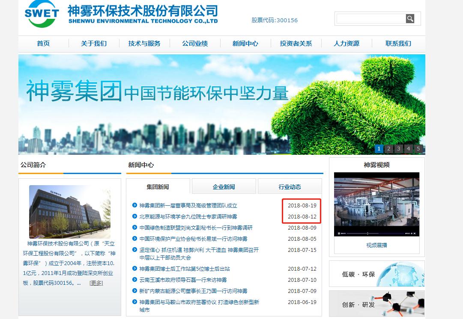Click the date 2018-08-19
Image resolution: width=463 pixels, height=319 pixels.
point(302,206)
